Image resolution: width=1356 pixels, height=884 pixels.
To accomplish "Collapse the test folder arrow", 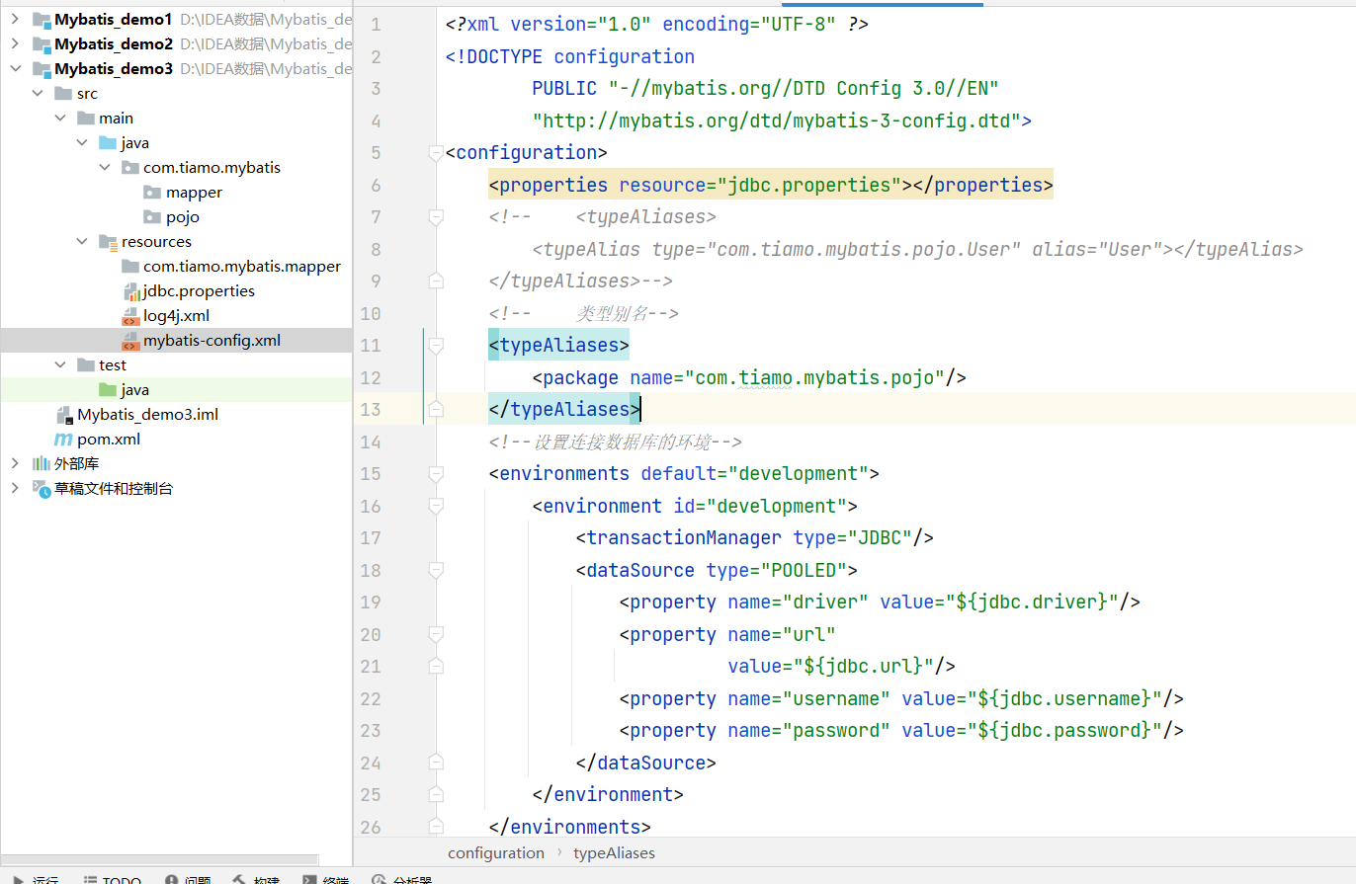I will point(59,365).
